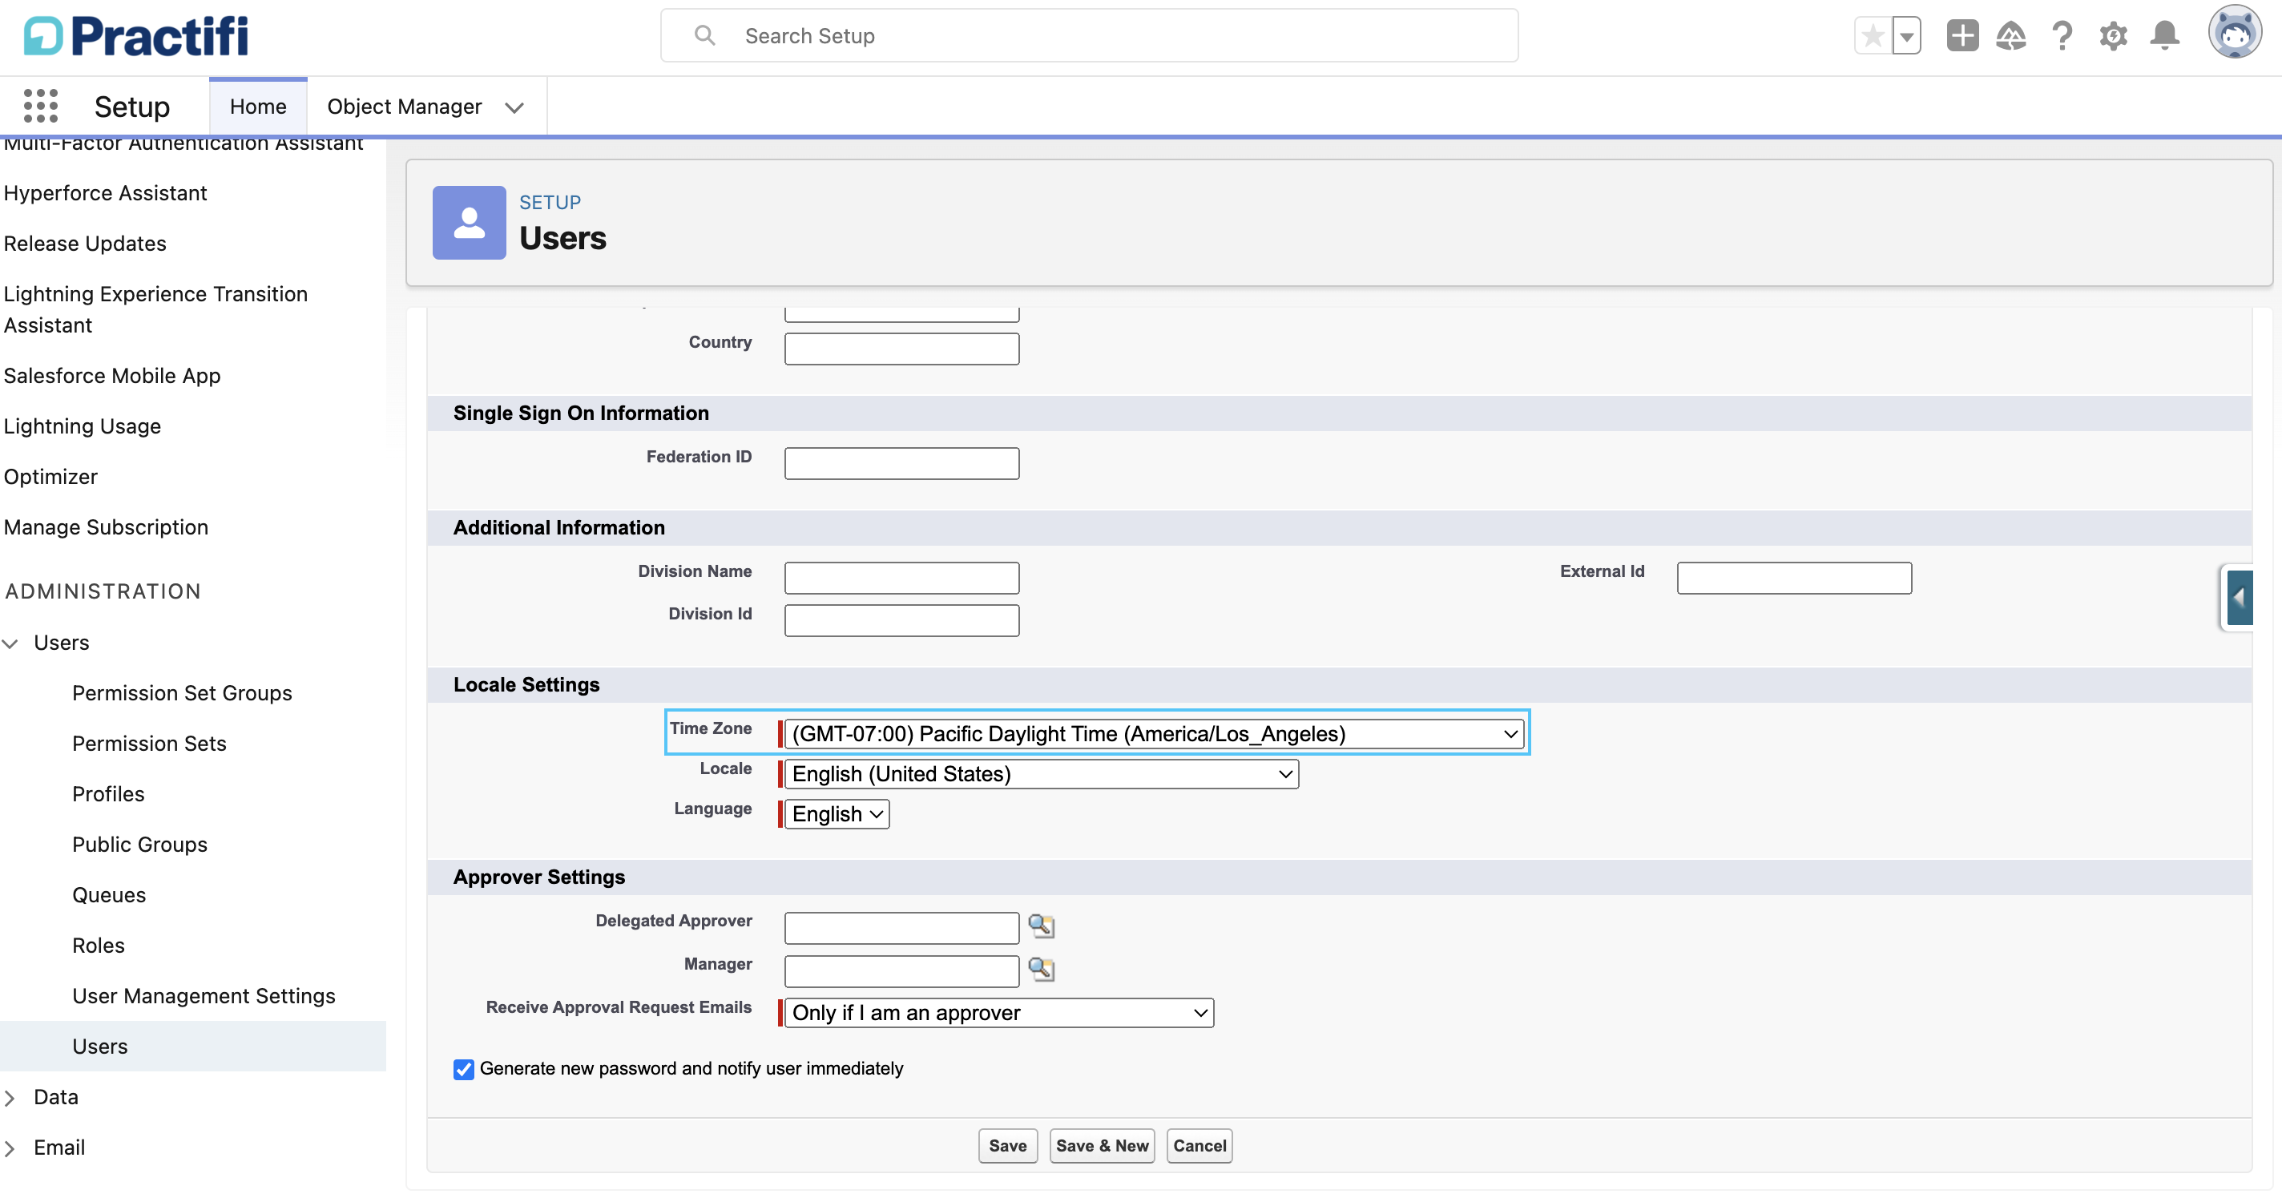This screenshot has height=1202, width=2282.
Task: Click the External Id input field
Action: point(1794,578)
